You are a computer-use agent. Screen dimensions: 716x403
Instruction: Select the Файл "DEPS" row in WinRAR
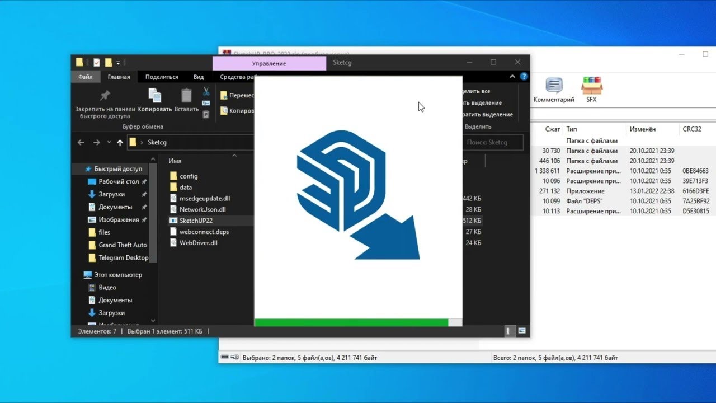pyautogui.click(x=624, y=201)
